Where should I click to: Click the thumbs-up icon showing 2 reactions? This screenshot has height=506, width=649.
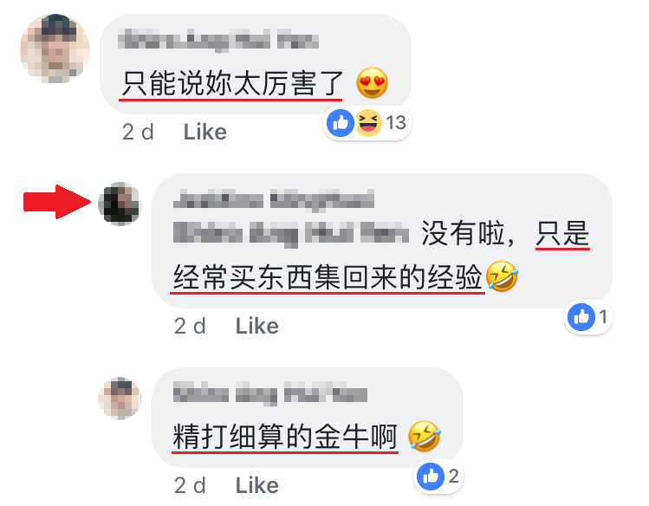coord(431,477)
